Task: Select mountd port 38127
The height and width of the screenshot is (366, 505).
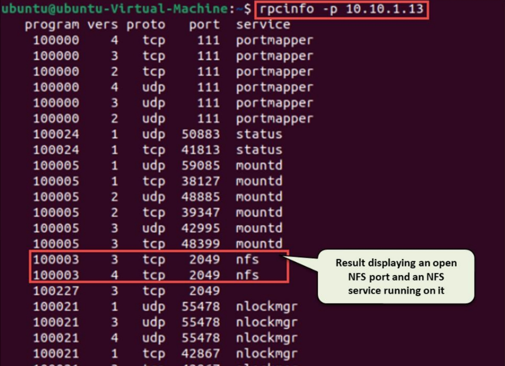Action: pyautogui.click(x=201, y=181)
